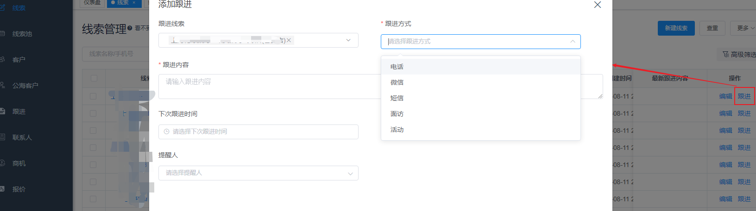The width and height of the screenshot is (756, 211).
Task: Close the 线索 tab with its × icon
Action: click(134, 3)
